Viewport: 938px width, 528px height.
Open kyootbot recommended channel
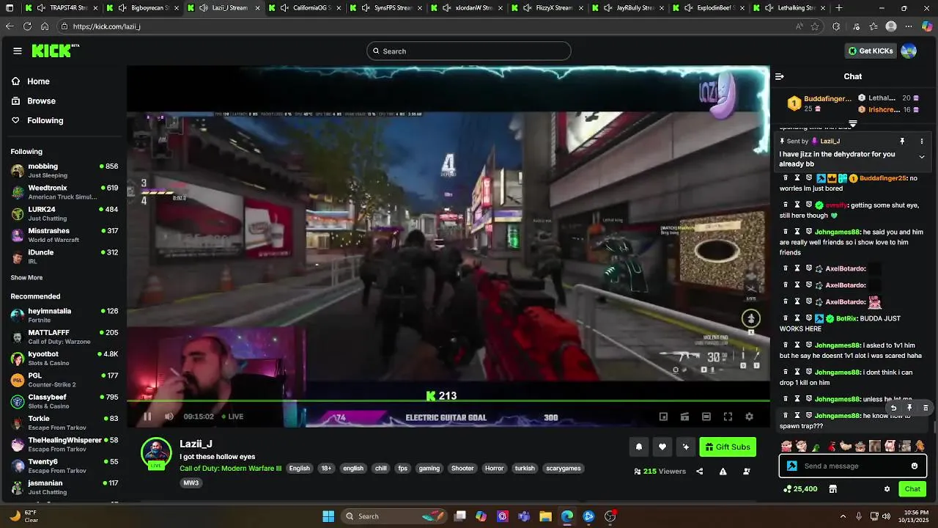[x=64, y=359]
